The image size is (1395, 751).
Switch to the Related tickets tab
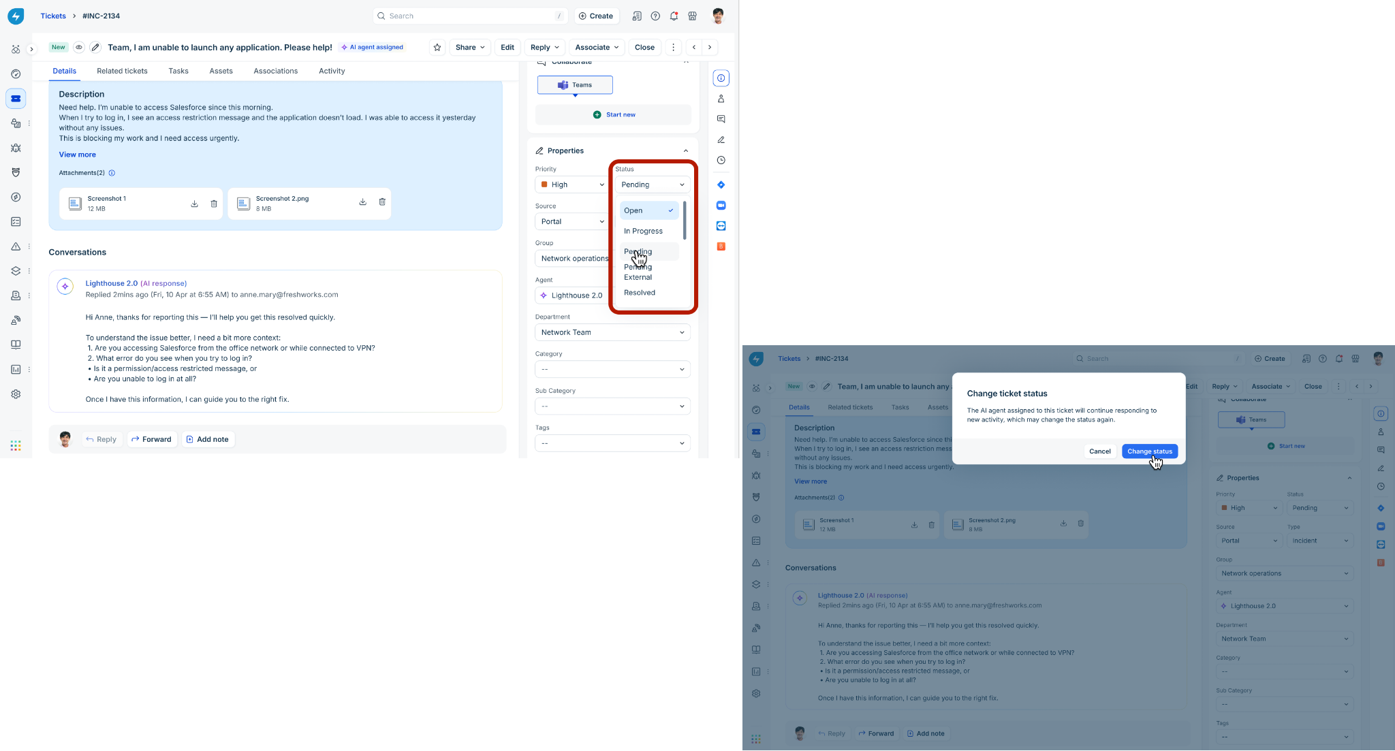point(122,71)
